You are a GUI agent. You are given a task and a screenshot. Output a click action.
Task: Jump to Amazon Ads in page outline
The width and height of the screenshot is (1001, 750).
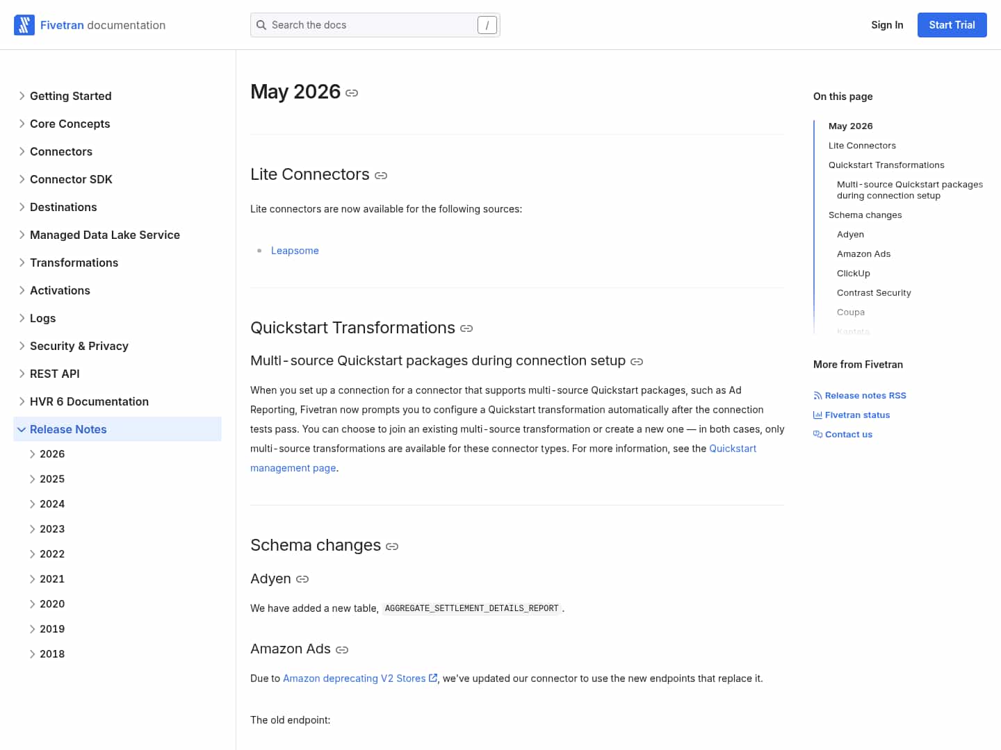863,253
